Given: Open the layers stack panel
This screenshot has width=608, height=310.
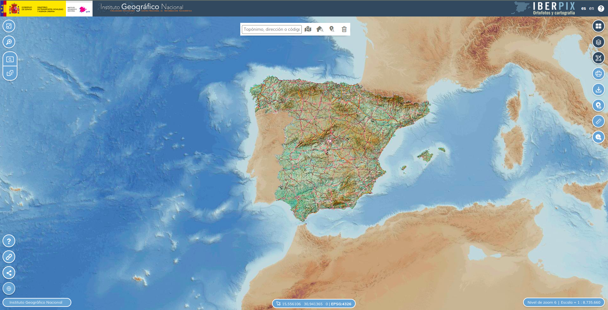Looking at the screenshot, I should click(x=598, y=42).
